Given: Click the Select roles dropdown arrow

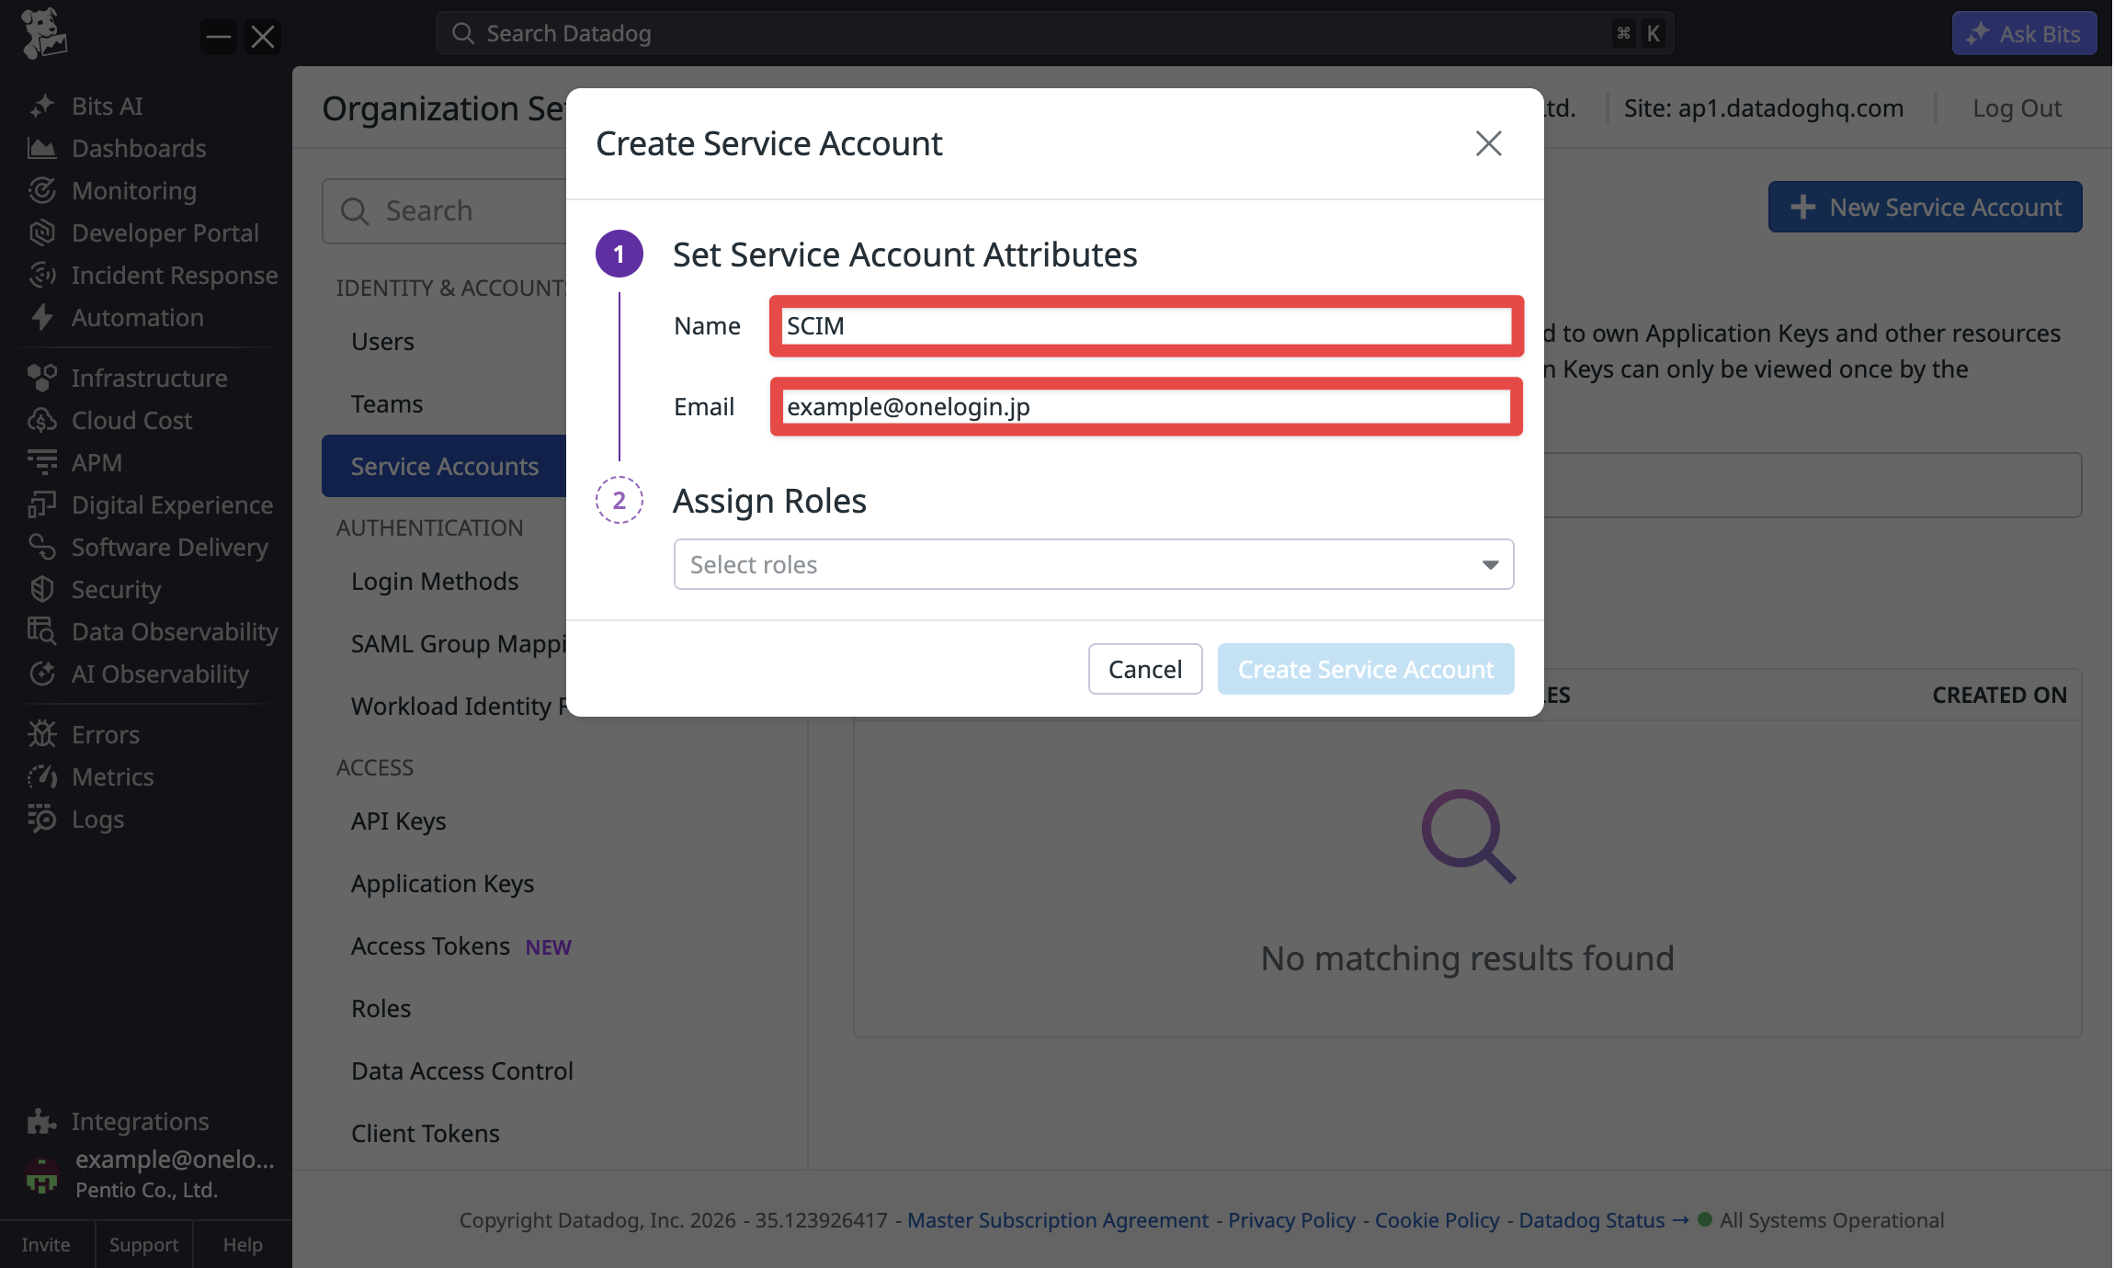Looking at the screenshot, I should coord(1490,565).
